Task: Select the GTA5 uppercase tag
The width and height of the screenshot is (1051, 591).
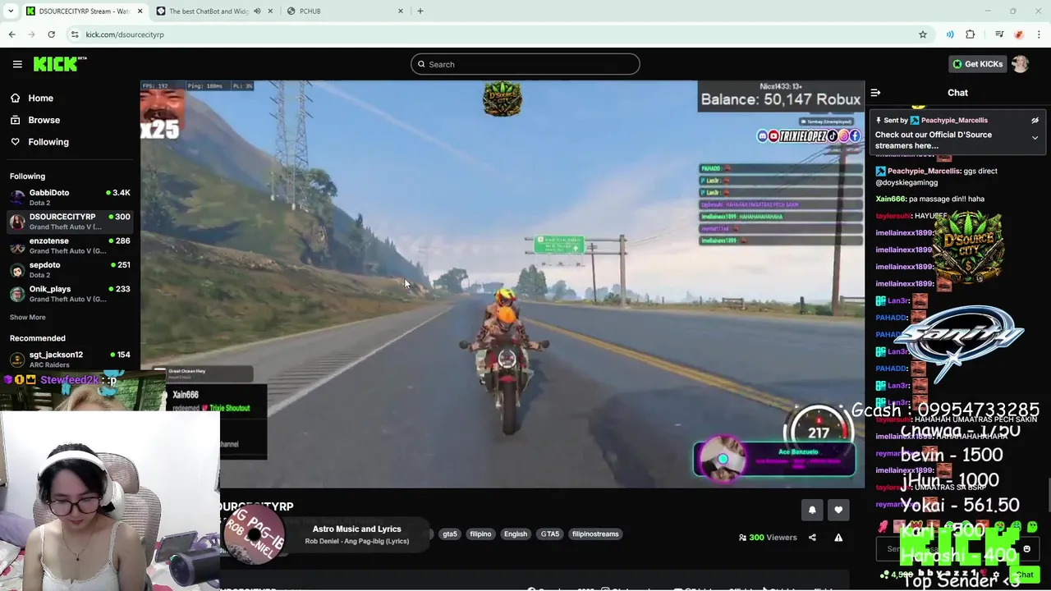Action: [550, 534]
